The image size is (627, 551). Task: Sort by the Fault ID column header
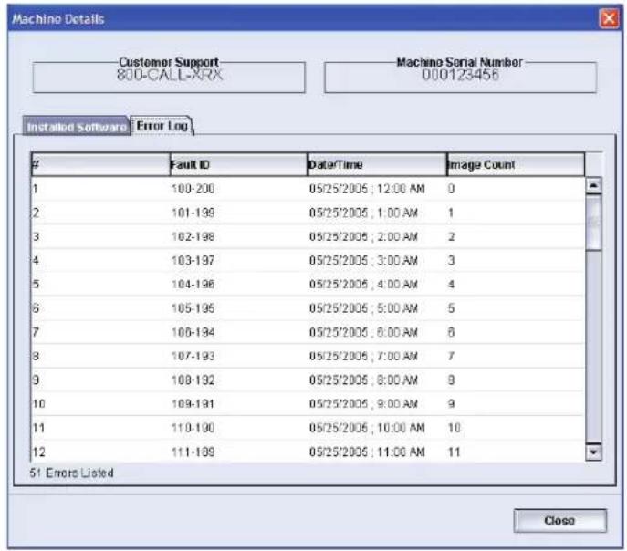tap(239, 164)
